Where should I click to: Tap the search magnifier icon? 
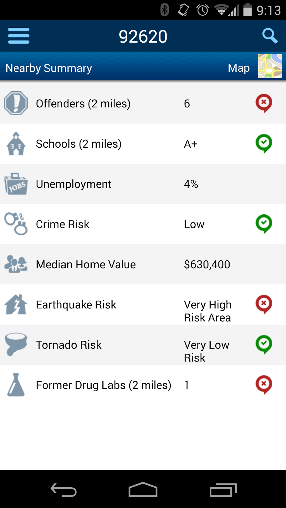[x=270, y=36]
